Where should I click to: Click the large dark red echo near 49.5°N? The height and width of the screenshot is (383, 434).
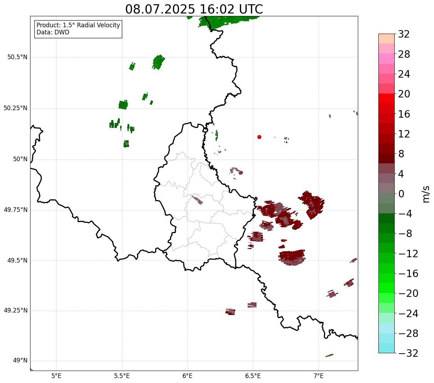(x=292, y=257)
